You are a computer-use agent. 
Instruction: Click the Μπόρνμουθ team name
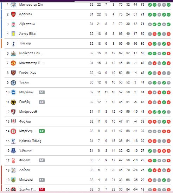[x=28, y=112]
